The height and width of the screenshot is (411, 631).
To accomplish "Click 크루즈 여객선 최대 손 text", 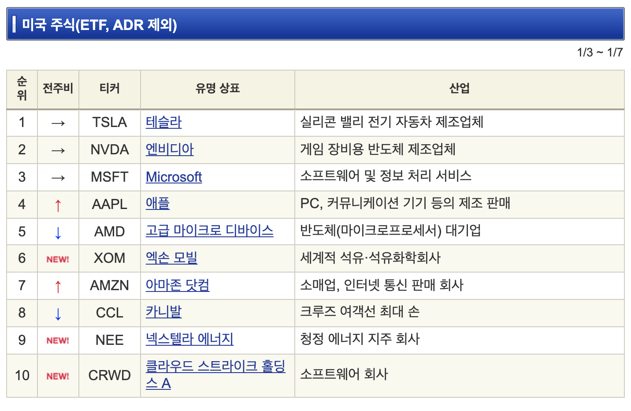I will [x=360, y=312].
